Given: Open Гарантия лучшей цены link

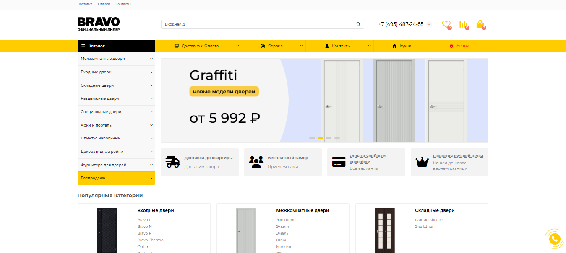Looking at the screenshot, I should (458, 156).
